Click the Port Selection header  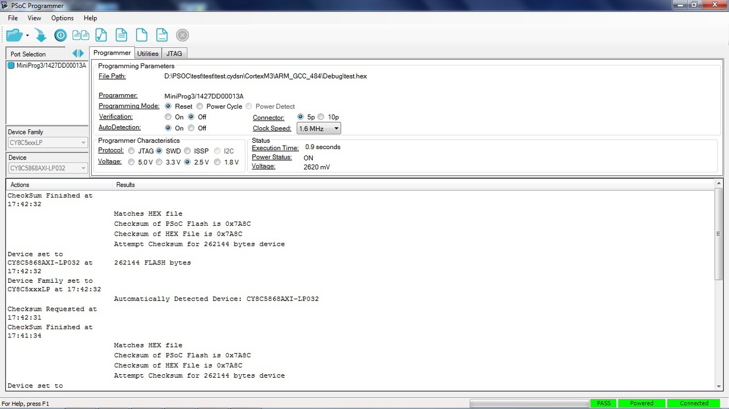click(36, 54)
